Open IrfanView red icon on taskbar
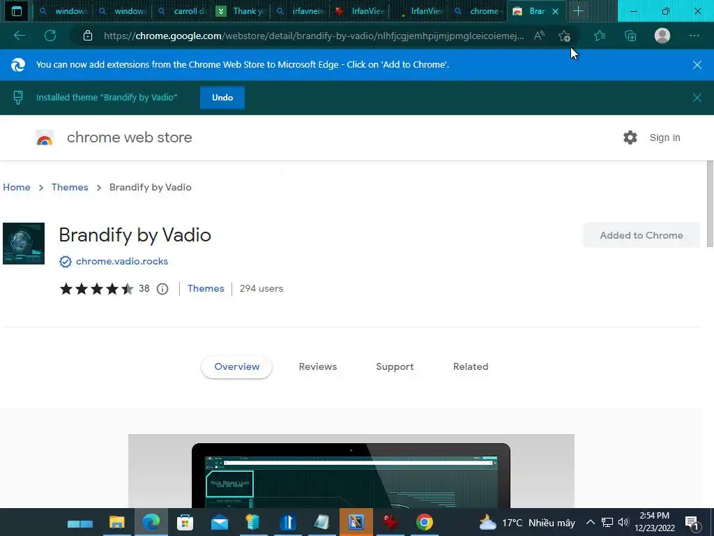The height and width of the screenshot is (536, 714). pos(390,522)
